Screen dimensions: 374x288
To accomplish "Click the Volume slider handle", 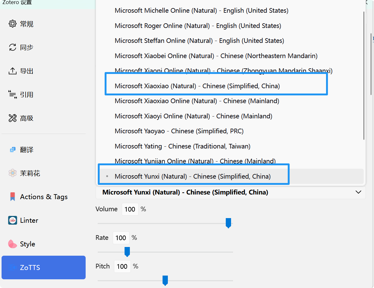I will (228, 223).
